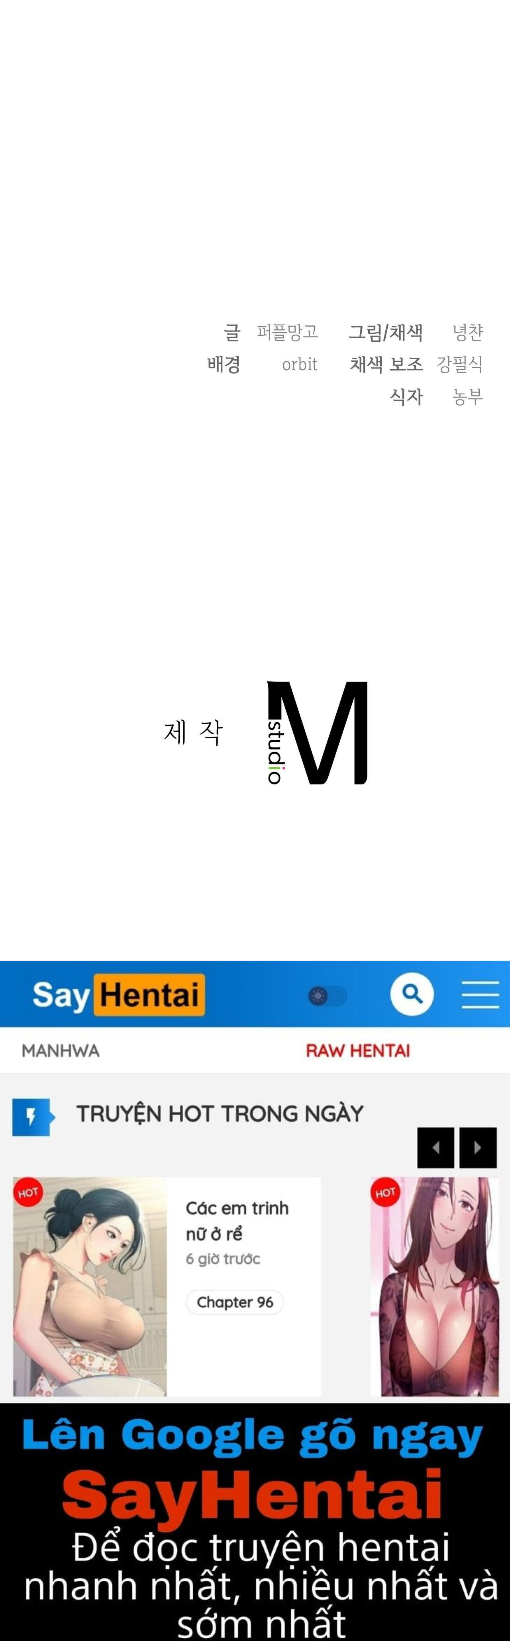Open the 'Các em trinh nữ ở rể' title
Image resolution: width=510 pixels, height=1641 pixels.
pos(237,1221)
